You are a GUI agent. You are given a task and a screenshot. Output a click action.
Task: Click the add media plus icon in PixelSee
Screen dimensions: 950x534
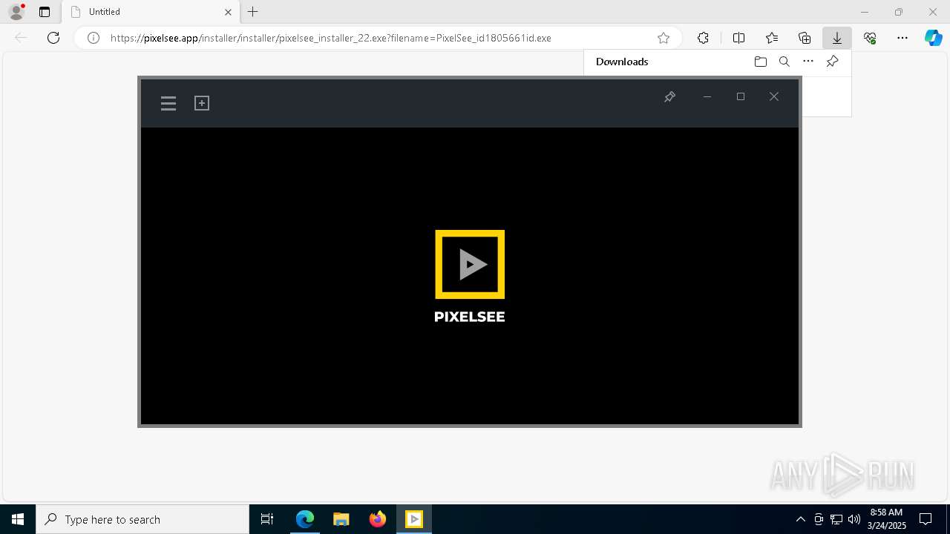[x=202, y=103]
